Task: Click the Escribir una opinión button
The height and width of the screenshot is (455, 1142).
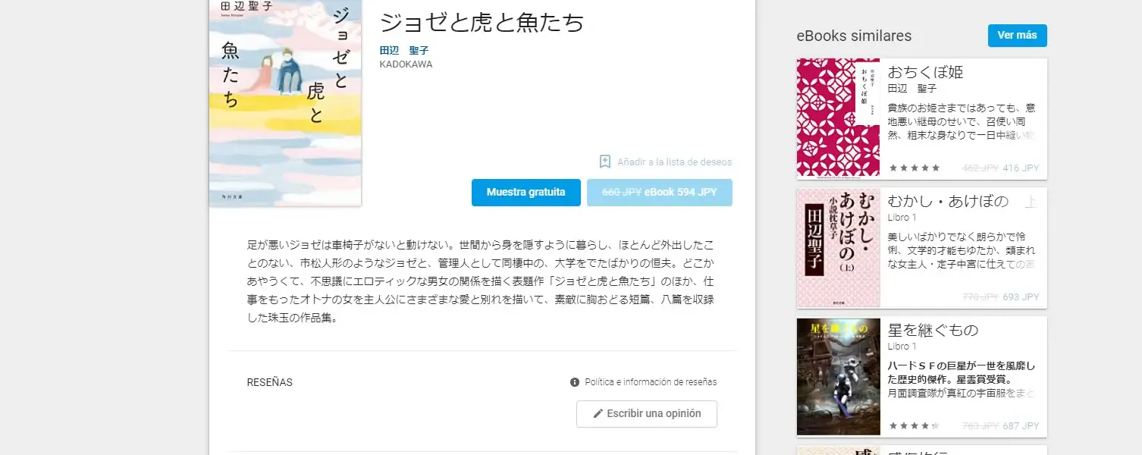Action: 647,414
